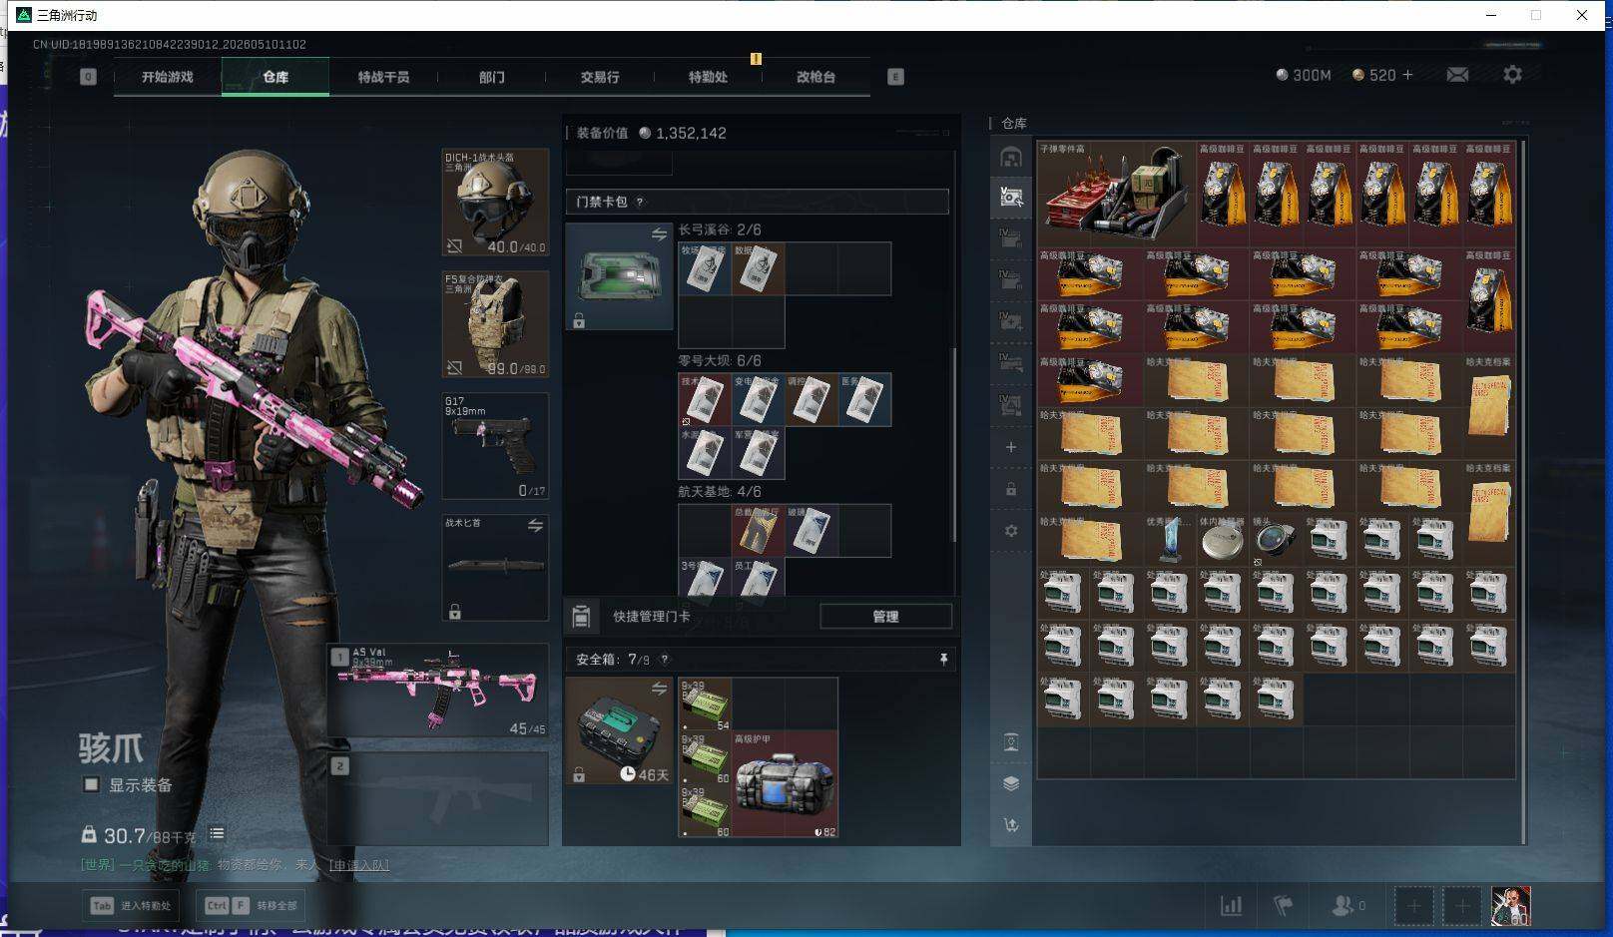The height and width of the screenshot is (937, 1613).
Task: Toggle the pin icon on 安全箱 panel
Action: click(942, 659)
